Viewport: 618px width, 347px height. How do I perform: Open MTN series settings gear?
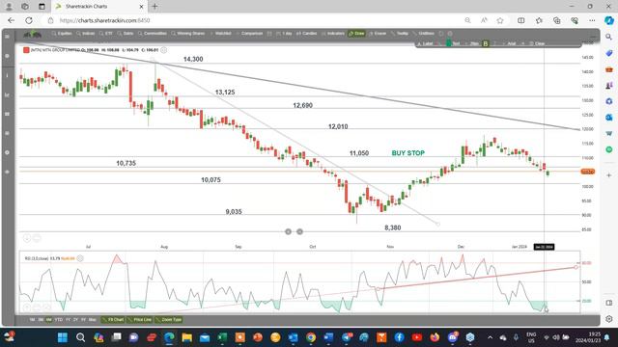pyautogui.click(x=163, y=50)
